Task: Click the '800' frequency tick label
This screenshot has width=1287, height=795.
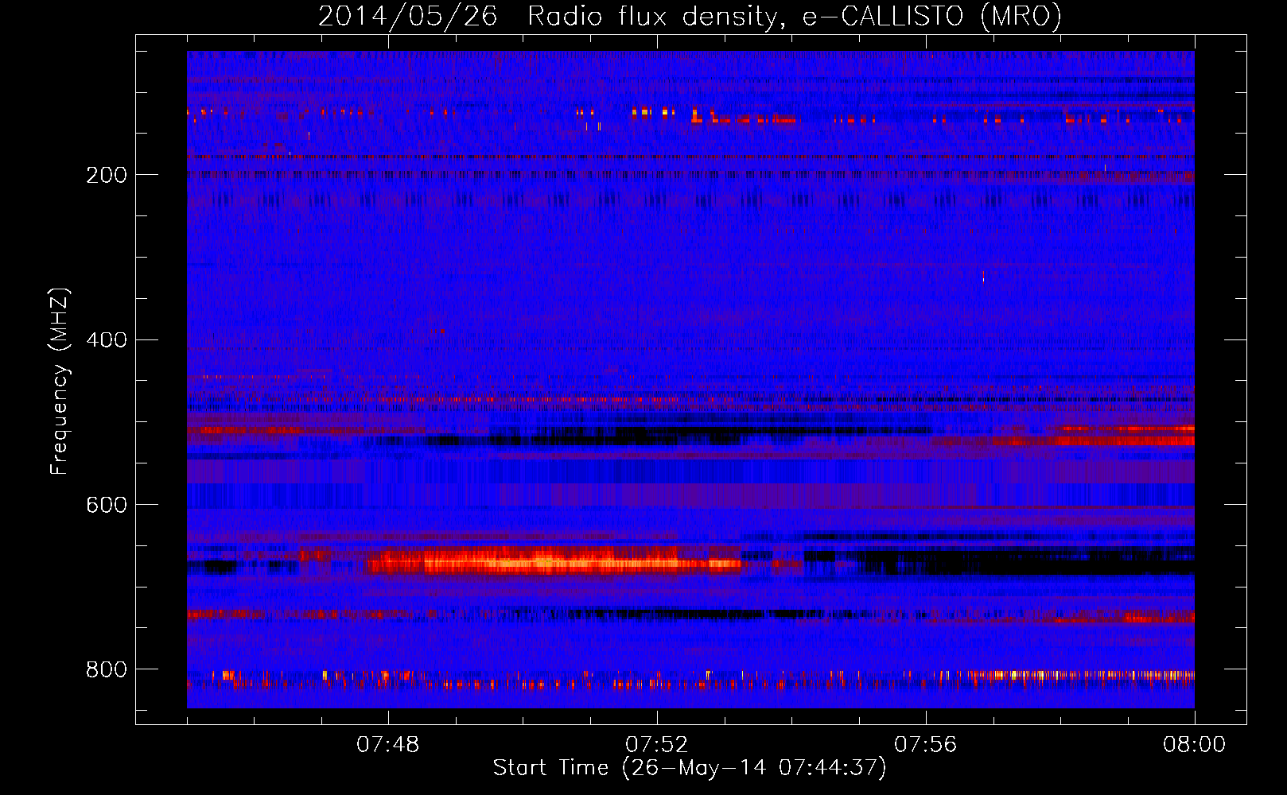Action: coord(106,670)
